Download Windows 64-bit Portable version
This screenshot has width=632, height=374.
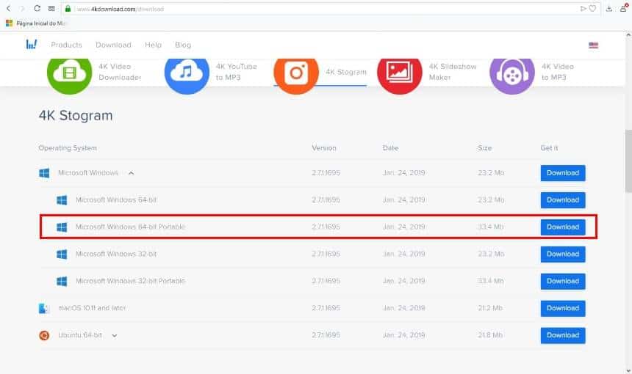tap(563, 227)
